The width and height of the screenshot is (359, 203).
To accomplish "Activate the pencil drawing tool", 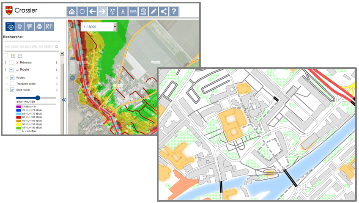I will tap(153, 12).
